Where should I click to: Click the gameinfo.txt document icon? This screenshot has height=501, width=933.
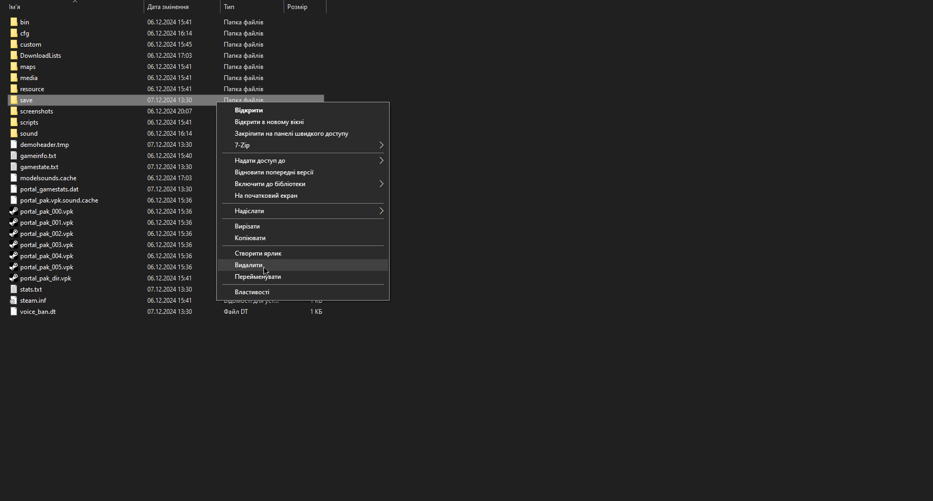point(14,156)
